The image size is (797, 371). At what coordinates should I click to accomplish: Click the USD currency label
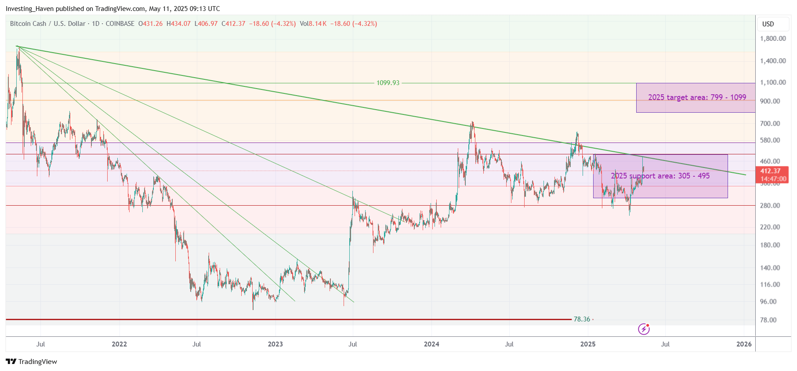pos(768,24)
